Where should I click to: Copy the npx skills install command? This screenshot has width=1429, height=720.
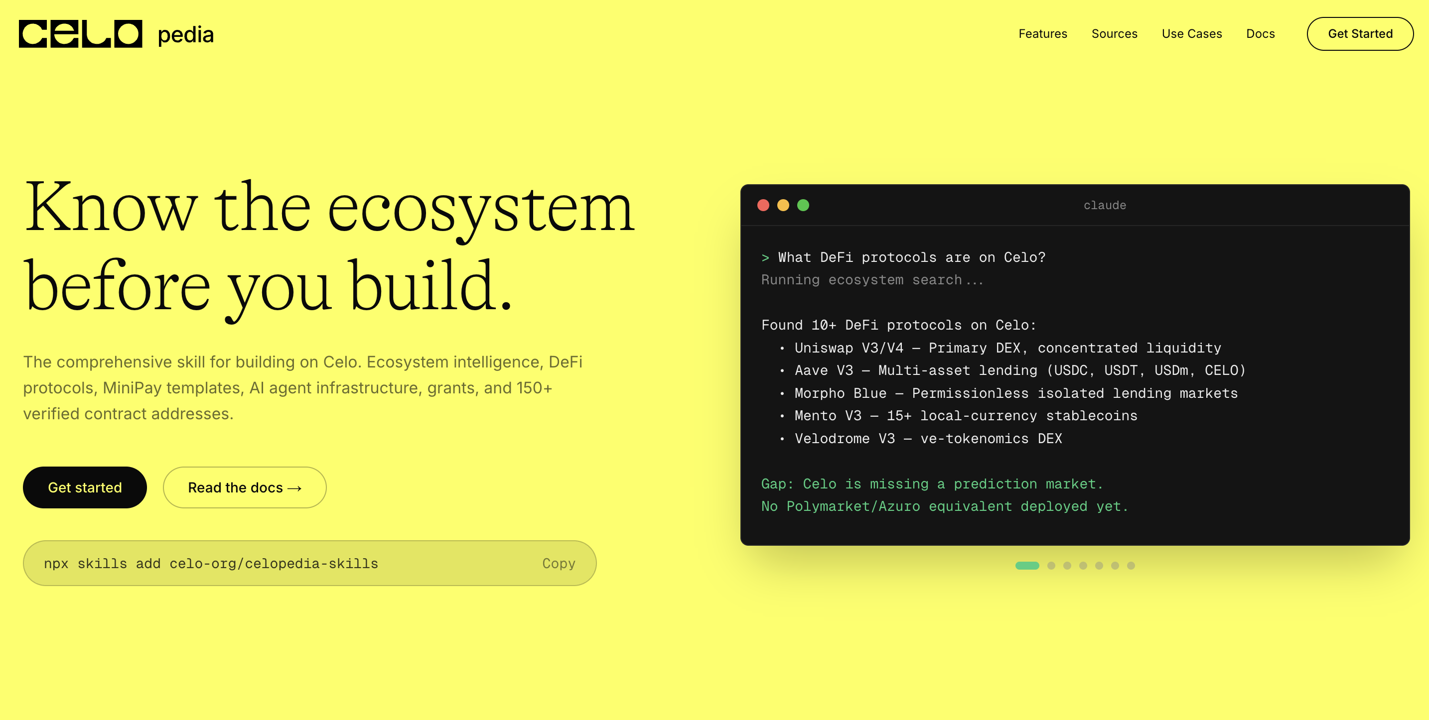[559, 563]
